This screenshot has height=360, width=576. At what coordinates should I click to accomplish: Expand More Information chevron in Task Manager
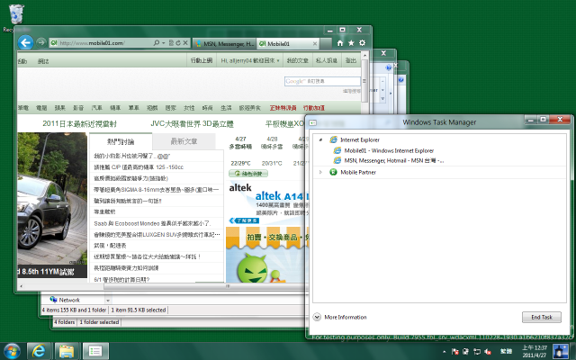pos(317,317)
